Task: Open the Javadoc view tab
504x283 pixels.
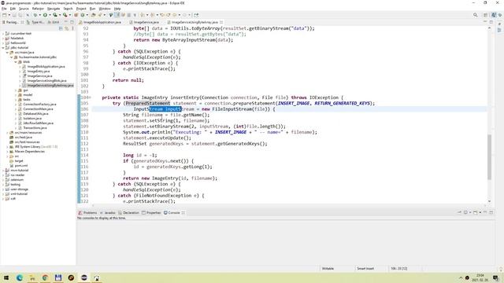Action: point(108,213)
